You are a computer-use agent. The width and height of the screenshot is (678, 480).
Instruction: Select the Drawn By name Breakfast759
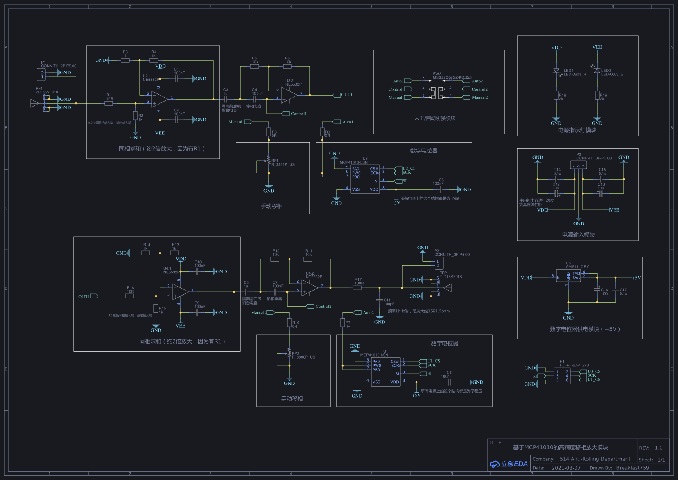632,468
